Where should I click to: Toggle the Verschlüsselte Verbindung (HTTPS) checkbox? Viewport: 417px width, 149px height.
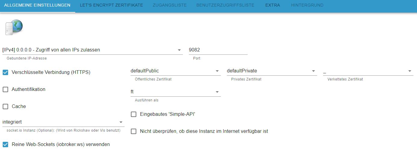(x=5, y=72)
